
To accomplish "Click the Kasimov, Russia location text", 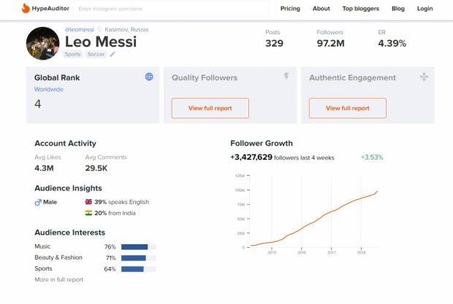I will coord(126,29).
